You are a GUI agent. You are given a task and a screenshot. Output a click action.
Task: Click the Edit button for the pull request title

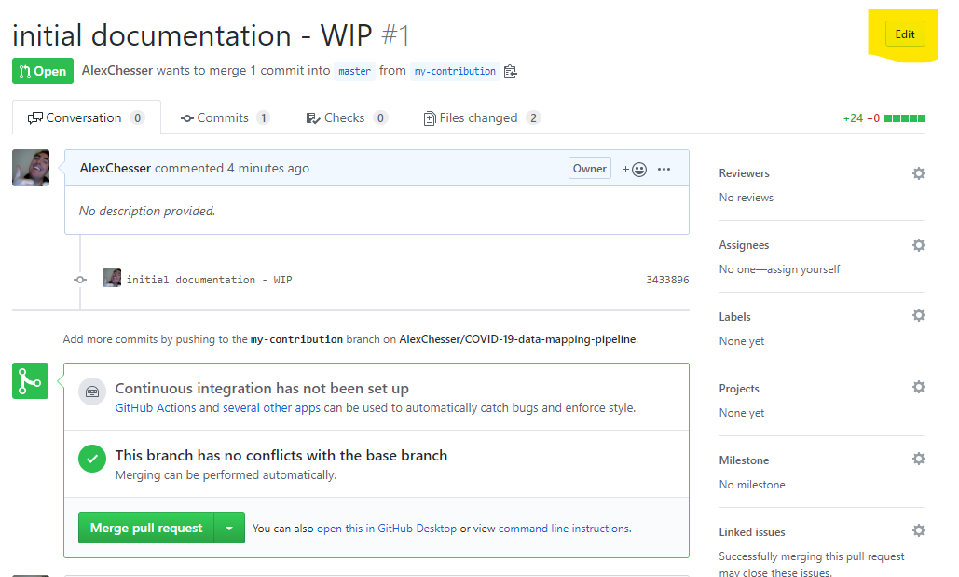(x=905, y=34)
